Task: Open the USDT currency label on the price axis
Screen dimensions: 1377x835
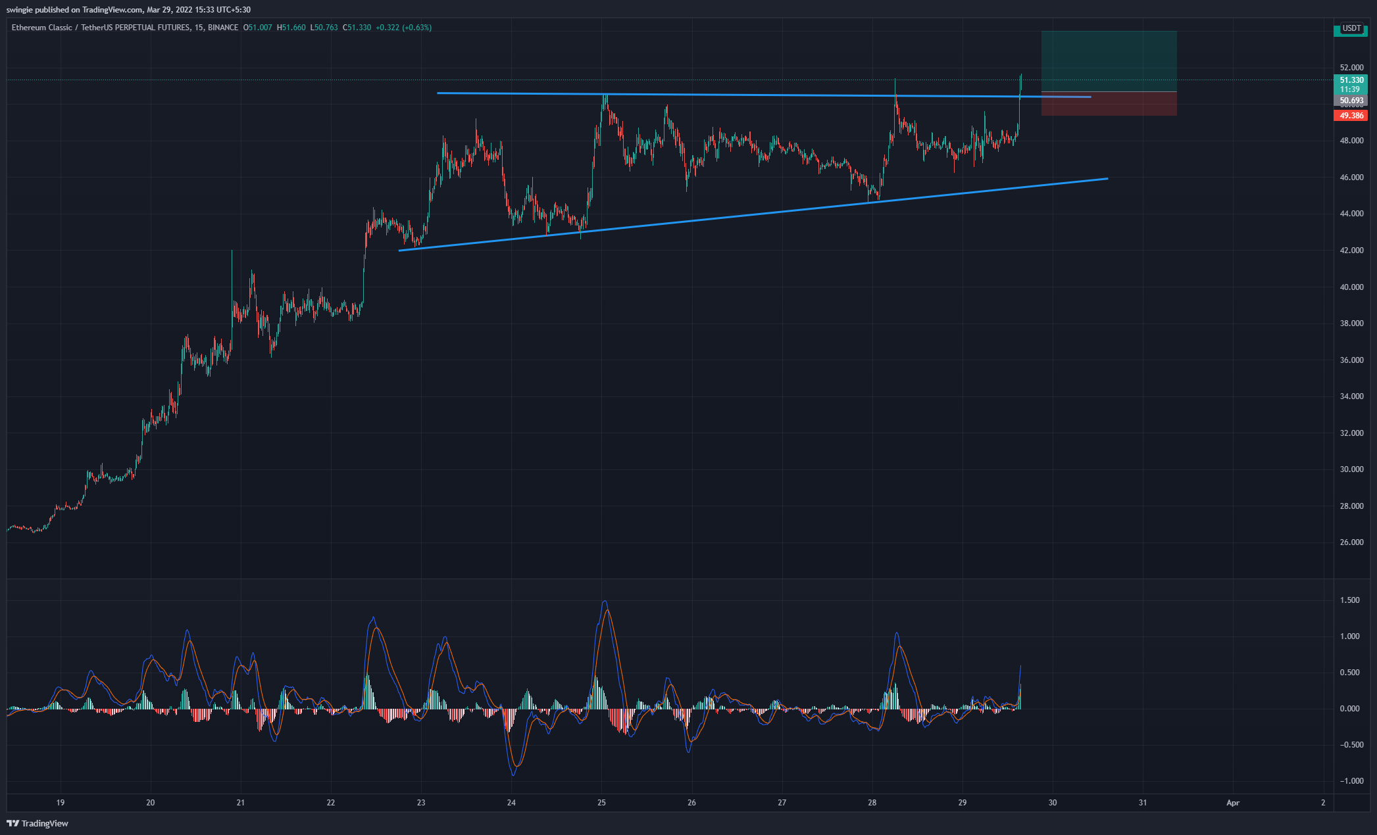Action: tap(1351, 28)
